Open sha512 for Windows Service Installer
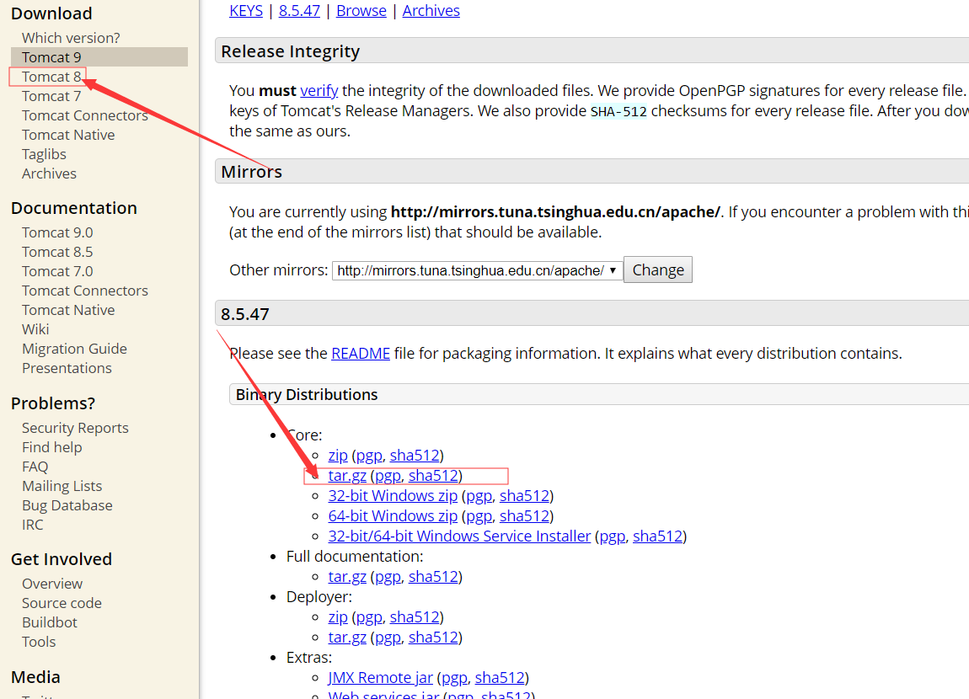 (x=657, y=536)
